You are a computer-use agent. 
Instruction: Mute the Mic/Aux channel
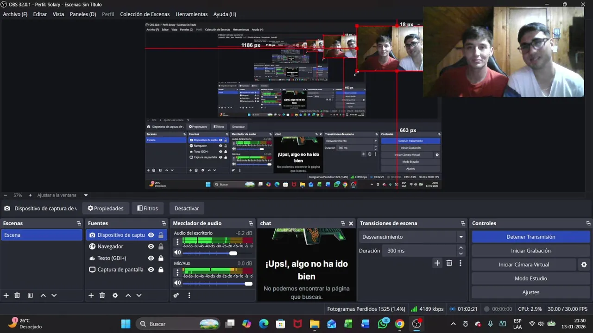point(177,283)
